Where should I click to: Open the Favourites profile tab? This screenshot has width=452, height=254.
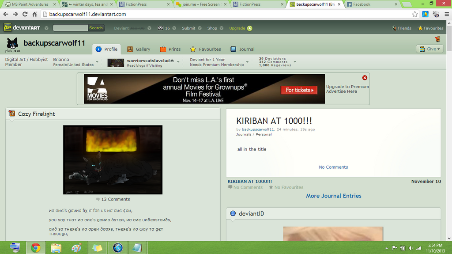pyautogui.click(x=206, y=49)
